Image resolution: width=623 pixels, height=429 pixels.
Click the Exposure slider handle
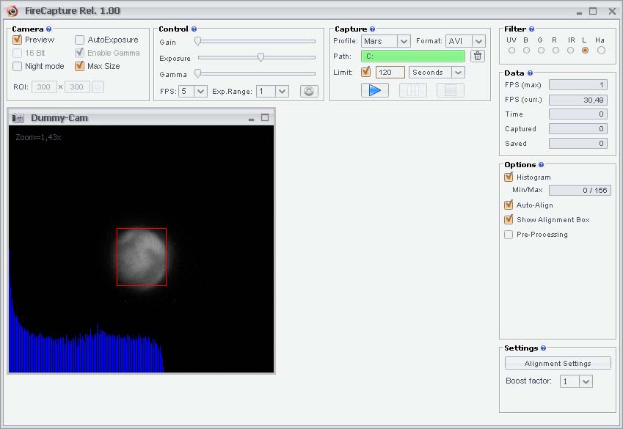tap(261, 57)
